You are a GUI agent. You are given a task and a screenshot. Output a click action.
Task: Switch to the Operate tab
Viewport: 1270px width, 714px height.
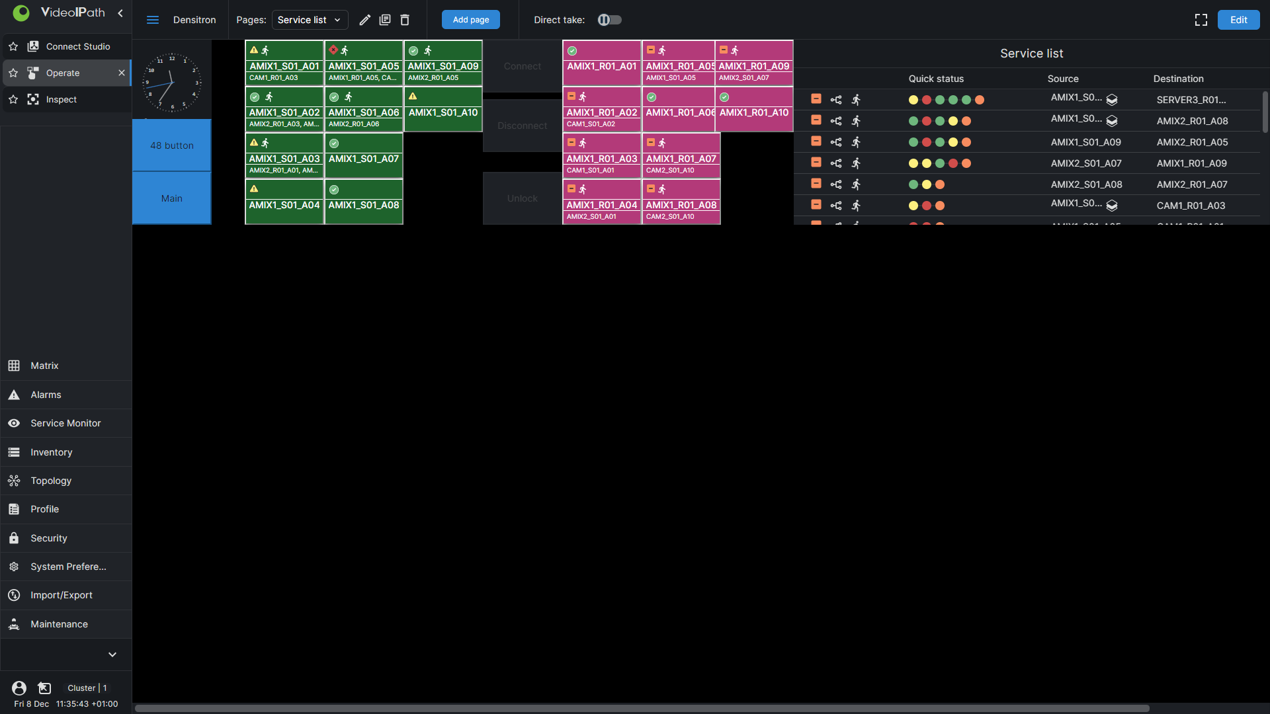click(63, 73)
